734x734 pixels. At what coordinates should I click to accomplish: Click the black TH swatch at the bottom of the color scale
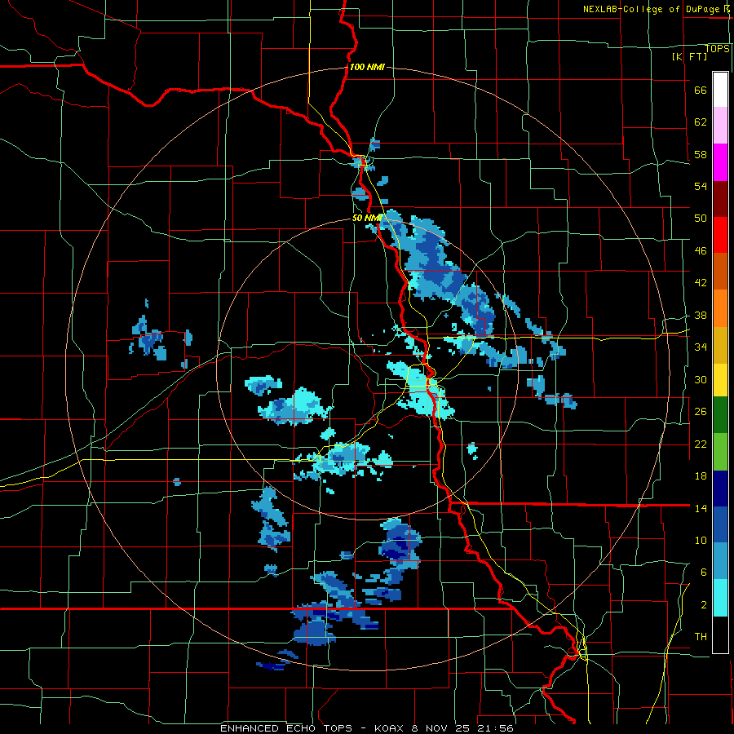[720, 635]
